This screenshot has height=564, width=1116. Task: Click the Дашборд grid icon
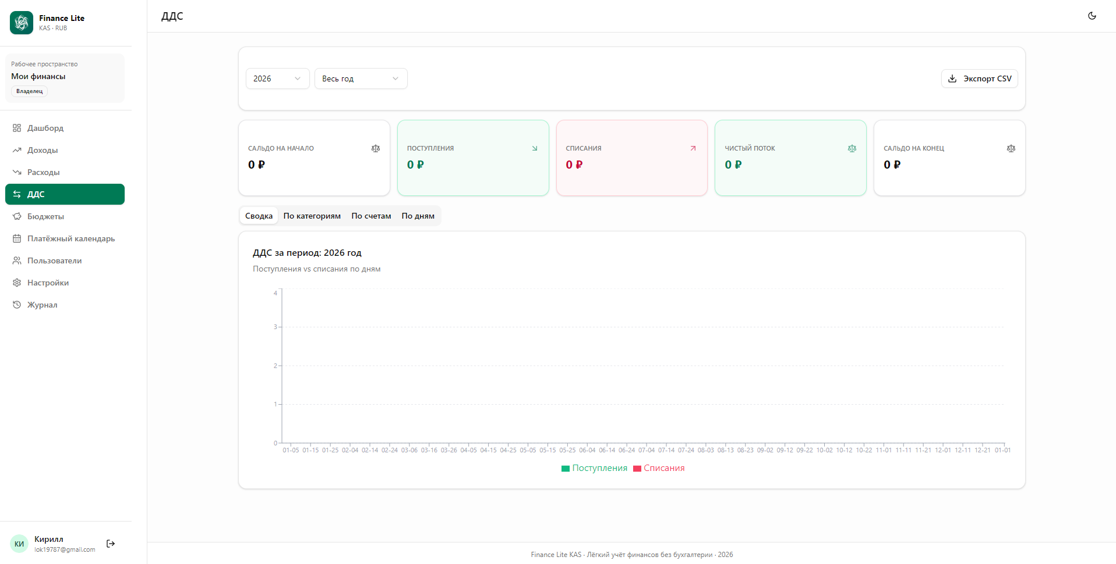17,128
